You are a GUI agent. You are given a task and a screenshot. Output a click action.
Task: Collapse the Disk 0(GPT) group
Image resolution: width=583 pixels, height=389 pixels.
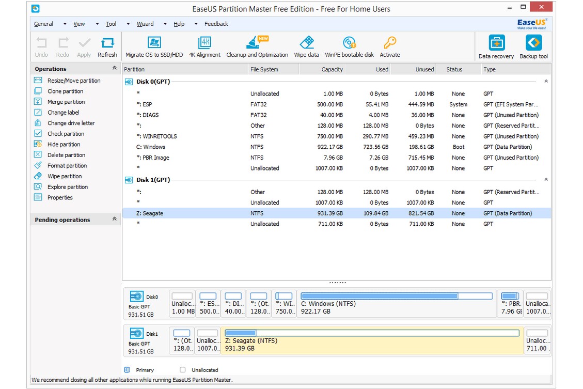coord(546,81)
